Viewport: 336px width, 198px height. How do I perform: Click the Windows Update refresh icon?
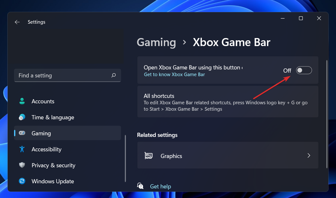(22, 181)
